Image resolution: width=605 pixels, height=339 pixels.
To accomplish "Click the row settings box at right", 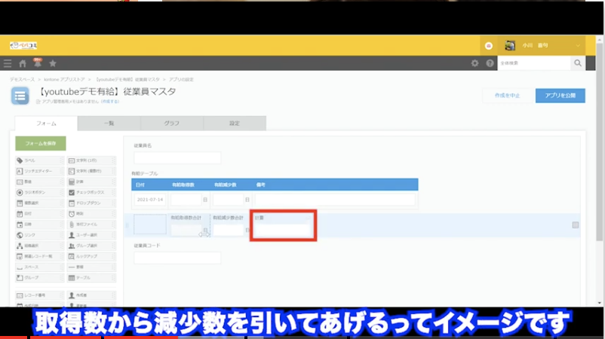I will [576, 225].
